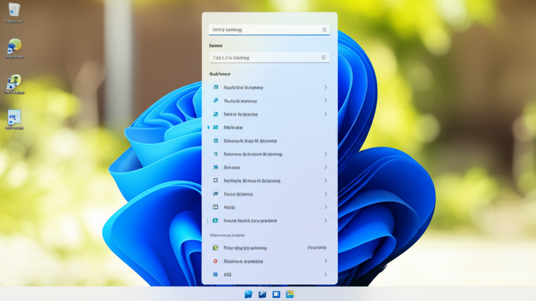
Task: Click the red circle icon in the bottom section
Action: [215, 261]
